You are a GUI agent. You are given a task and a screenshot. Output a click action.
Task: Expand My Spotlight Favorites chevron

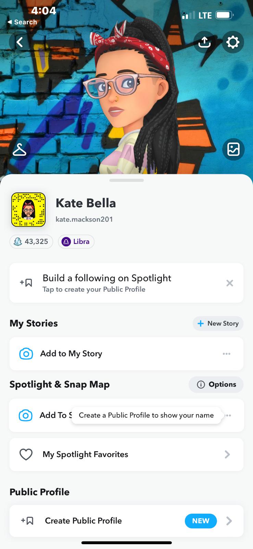(x=227, y=455)
